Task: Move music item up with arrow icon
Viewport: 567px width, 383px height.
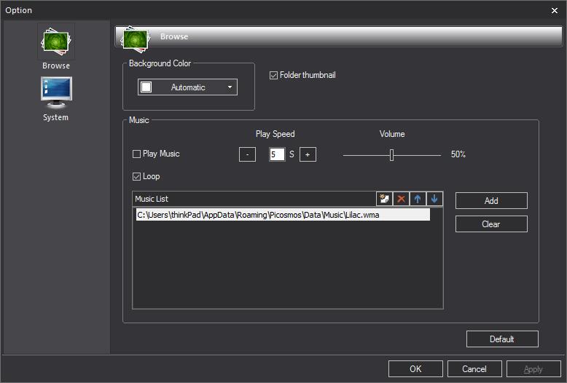Action: point(418,199)
